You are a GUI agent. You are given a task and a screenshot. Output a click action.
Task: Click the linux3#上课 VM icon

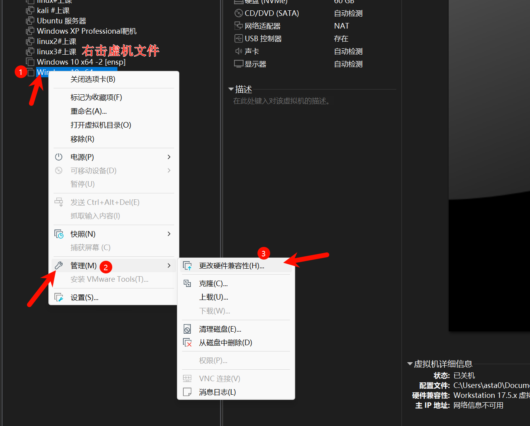(x=30, y=52)
